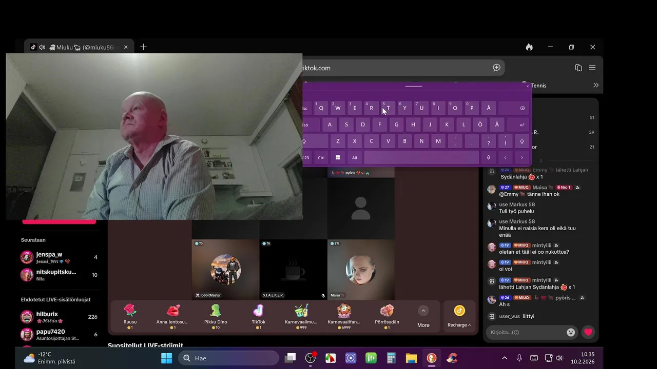Open OBS Studio from taskbar
This screenshot has width=657, height=369.
pyautogui.click(x=311, y=358)
